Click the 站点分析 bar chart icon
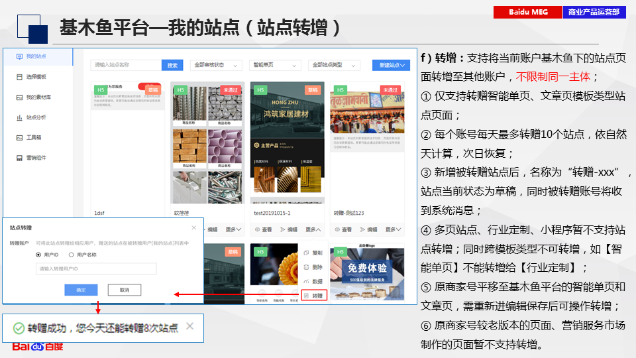The width and height of the screenshot is (636, 358). click(19, 117)
